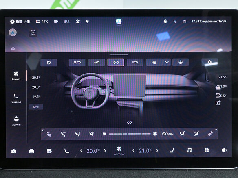Screen dimensions: 238x178
Task: Open cellular signal status icon
Action: click(184, 21)
